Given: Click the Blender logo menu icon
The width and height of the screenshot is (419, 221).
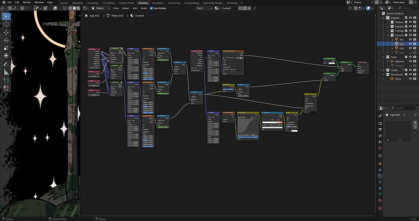Looking at the screenshot, I should 3,2.
